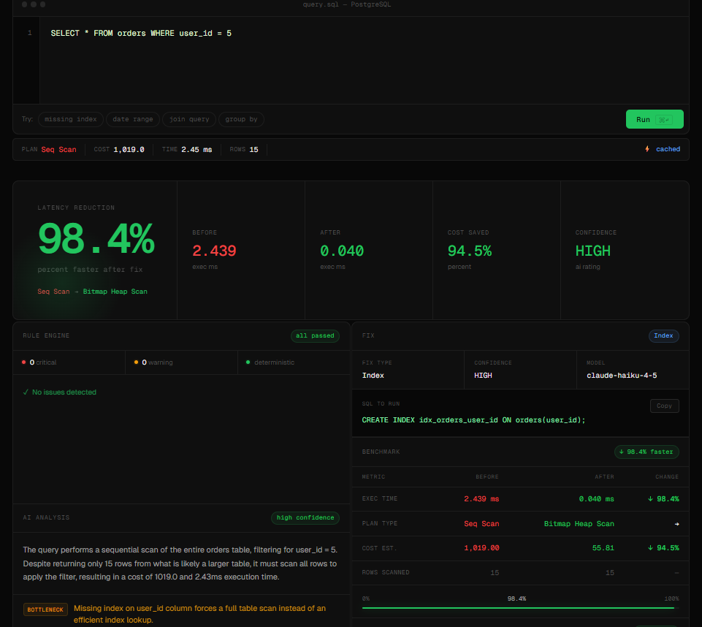This screenshot has height=627, width=702.
Task: Click the keyboard shortcut icon inside the Run button
Action: [664, 119]
